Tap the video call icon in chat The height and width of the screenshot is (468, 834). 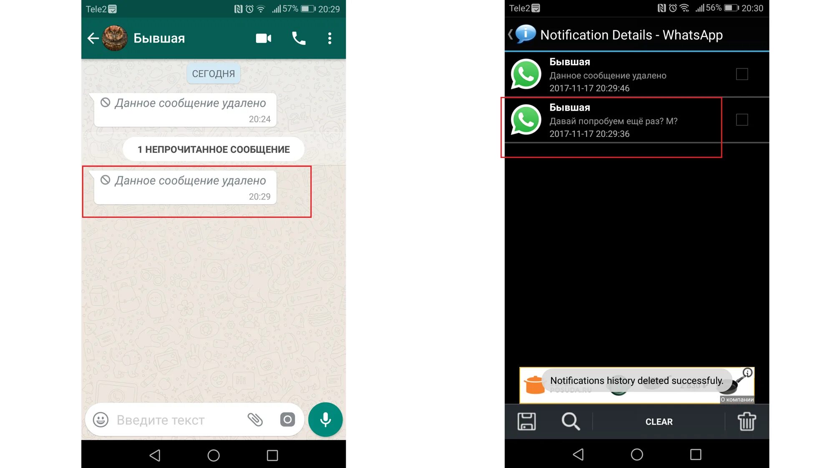point(263,38)
